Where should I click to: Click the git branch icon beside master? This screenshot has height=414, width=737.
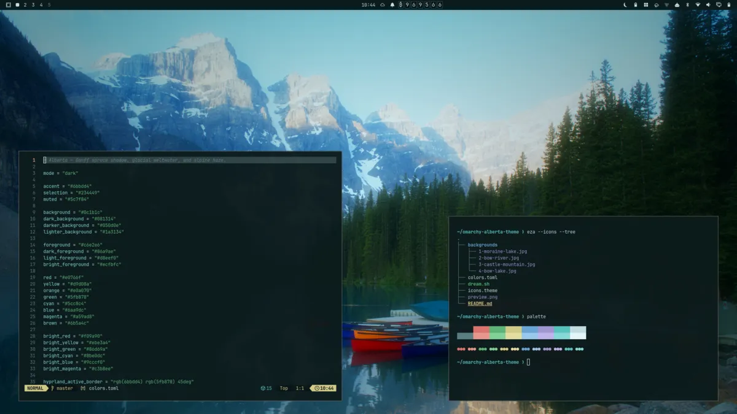[52, 388]
